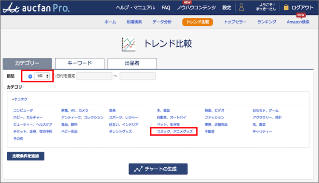Select 花、園芸 category

tap(259, 124)
